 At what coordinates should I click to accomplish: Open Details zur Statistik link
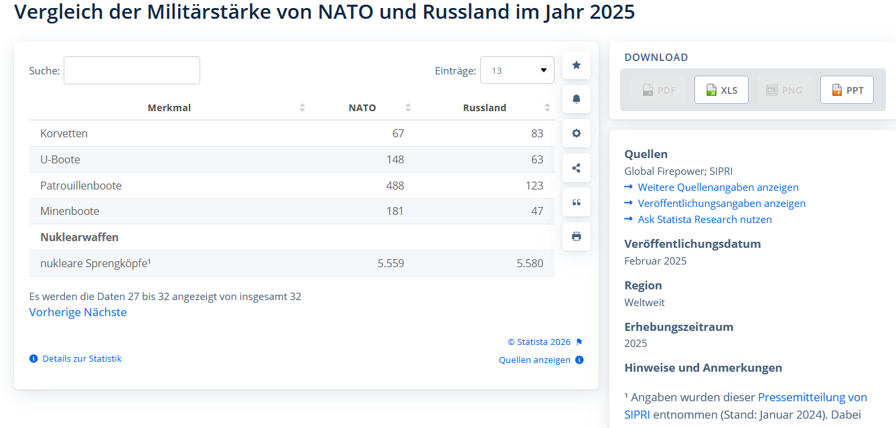pos(82,359)
